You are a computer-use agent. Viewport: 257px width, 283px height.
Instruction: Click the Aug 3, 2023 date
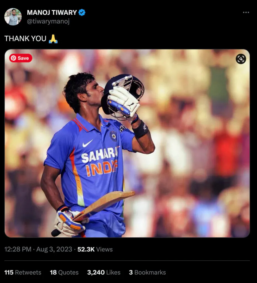coord(54,249)
